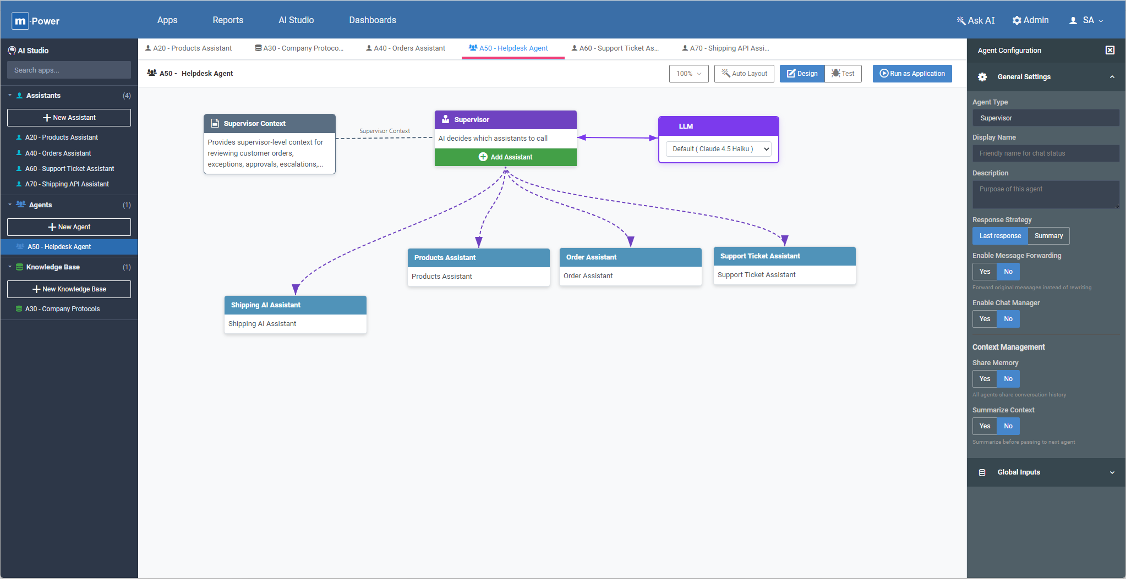Open the LLM model dropdown

(x=719, y=149)
